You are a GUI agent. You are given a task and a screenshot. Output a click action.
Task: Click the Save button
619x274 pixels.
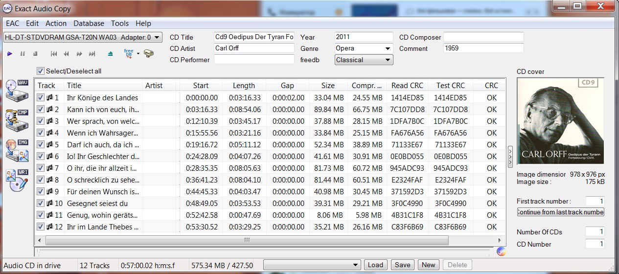coord(402,265)
